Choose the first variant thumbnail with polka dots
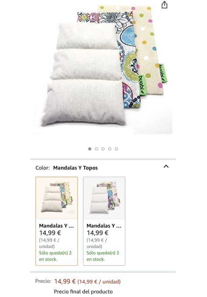Screen dimensions: 207x297 (57, 198)
